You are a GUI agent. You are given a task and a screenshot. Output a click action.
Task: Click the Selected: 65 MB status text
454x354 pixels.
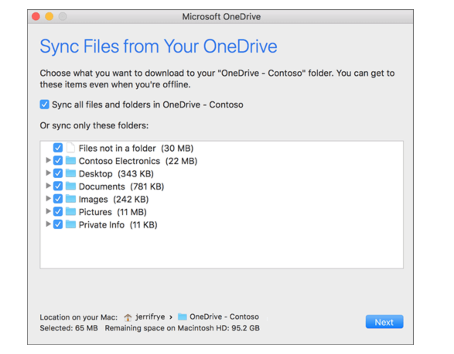(x=68, y=328)
